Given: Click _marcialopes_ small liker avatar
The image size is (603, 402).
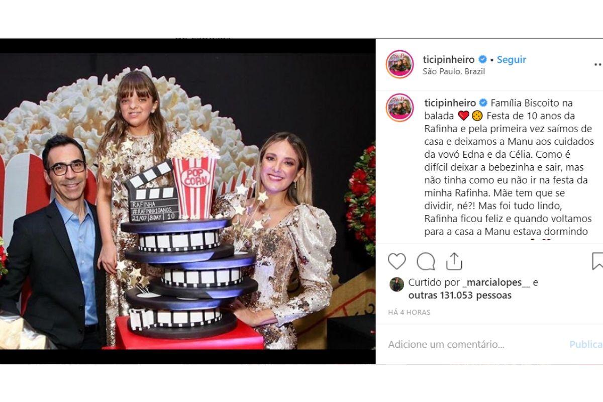Looking at the screenshot, I should (396, 284).
